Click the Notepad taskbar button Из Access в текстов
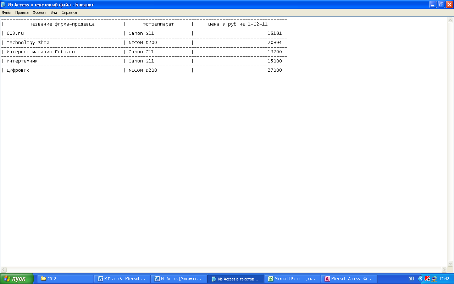The image size is (454, 284). tap(236, 279)
